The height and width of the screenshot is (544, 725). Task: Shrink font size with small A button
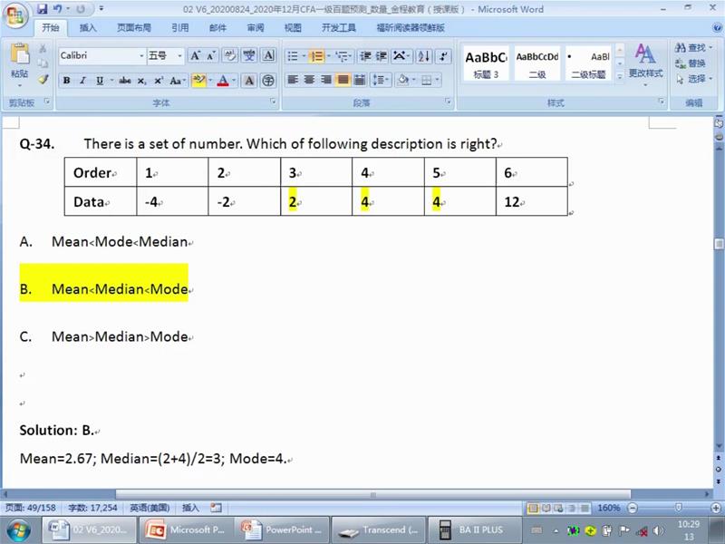point(210,56)
